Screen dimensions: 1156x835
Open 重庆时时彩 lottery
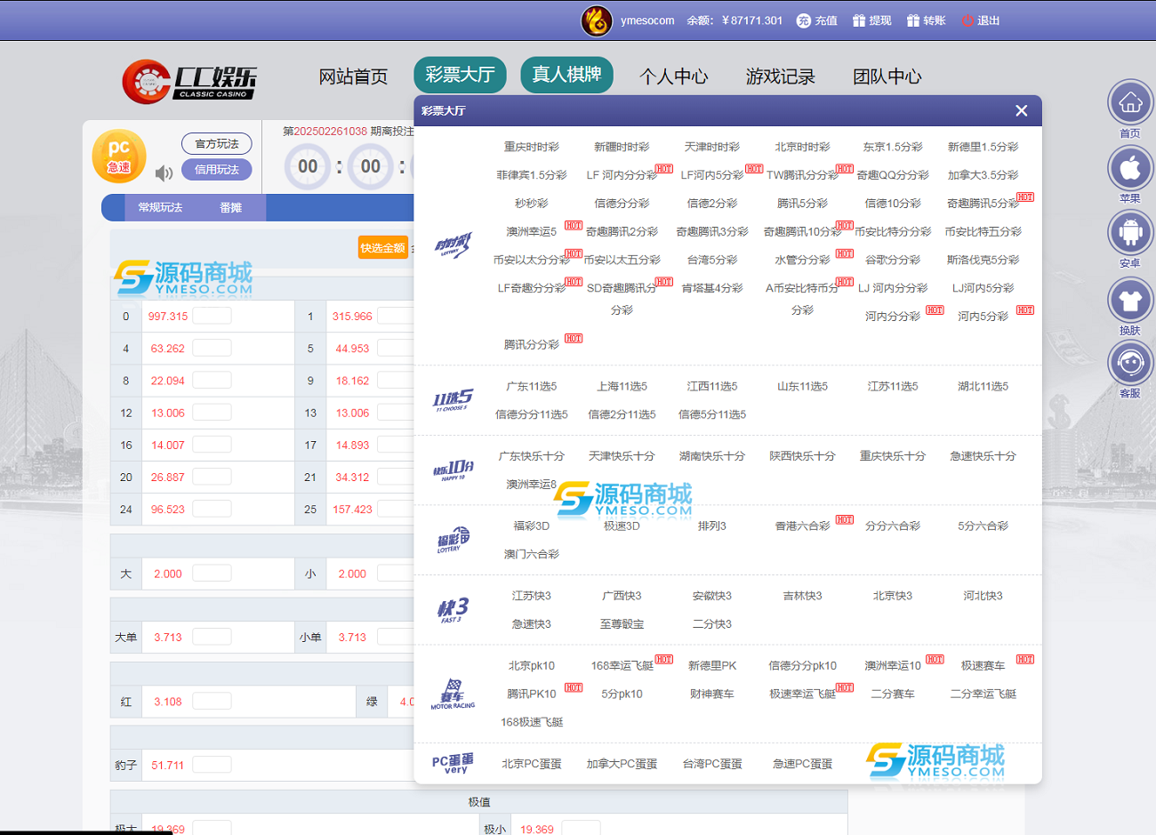point(532,147)
